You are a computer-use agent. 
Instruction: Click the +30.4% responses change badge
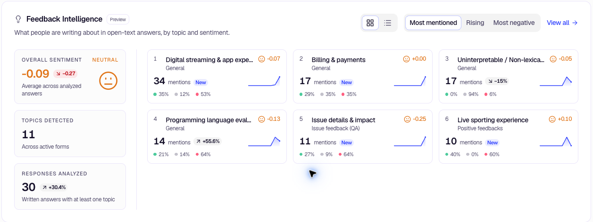point(54,187)
